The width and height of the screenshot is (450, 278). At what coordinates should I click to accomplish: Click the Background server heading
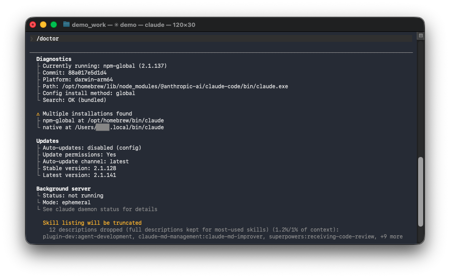pyautogui.click(x=63, y=188)
